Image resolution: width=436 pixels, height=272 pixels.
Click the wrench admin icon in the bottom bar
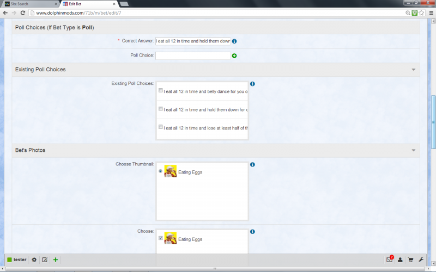point(421,260)
